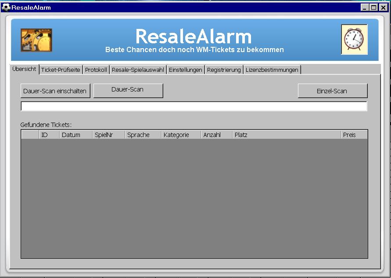Show the Lizenzbestimmungen tab
Viewport: 391px width, 278px height.
tap(272, 70)
